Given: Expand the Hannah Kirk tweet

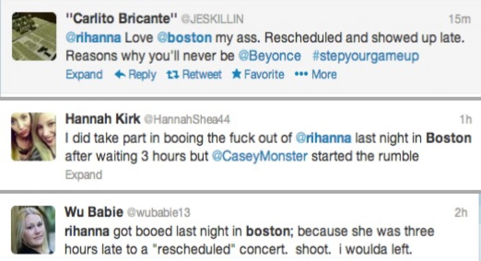Looking at the screenshot, I should tap(84, 174).
